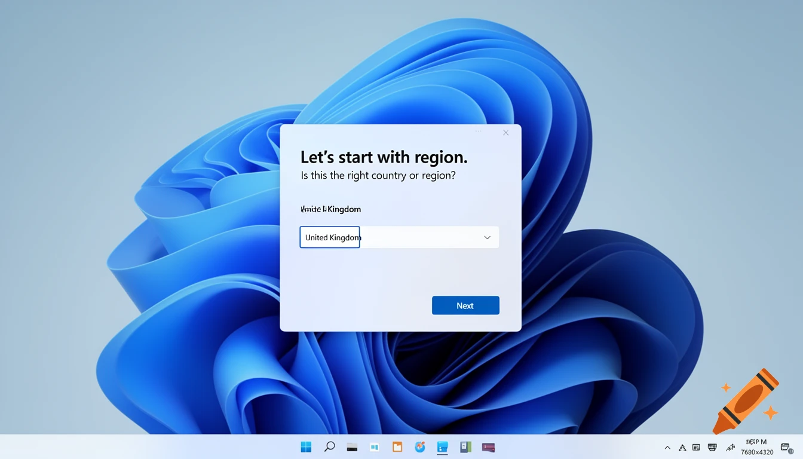This screenshot has height=459, width=803.
Task: Open the Windows Start menu
Action: click(x=306, y=447)
